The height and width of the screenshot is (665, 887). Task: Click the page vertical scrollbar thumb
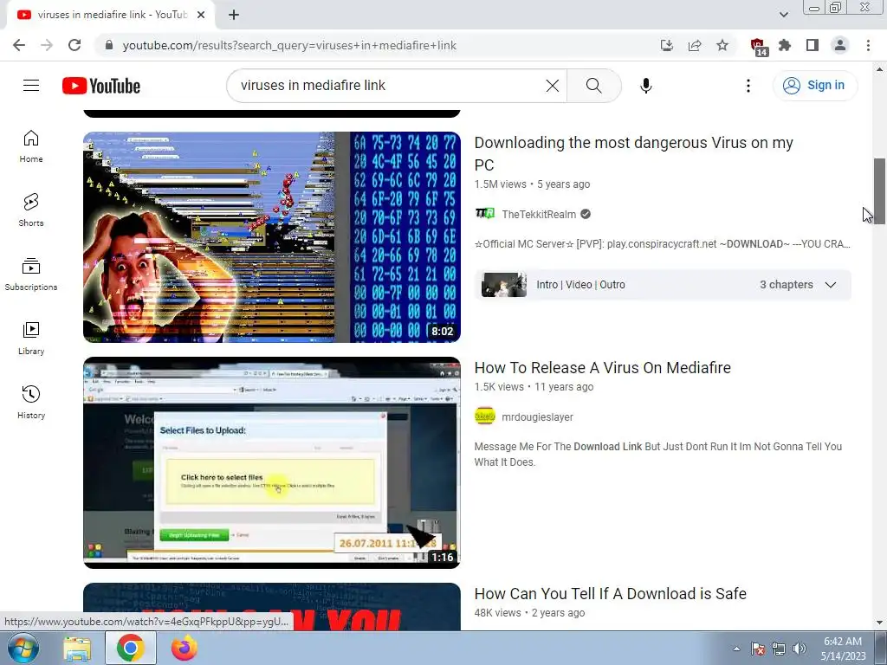tap(879, 191)
